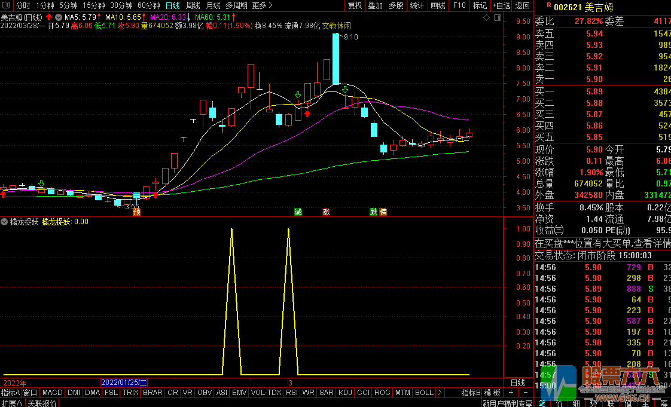Toggle the chart panel layout icon
Viewport: 671px width, 407px height.
(x=497, y=17)
